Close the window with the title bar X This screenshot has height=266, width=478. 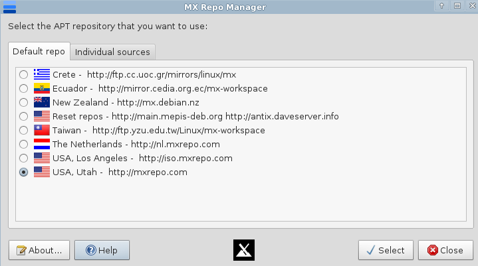(x=472, y=6)
